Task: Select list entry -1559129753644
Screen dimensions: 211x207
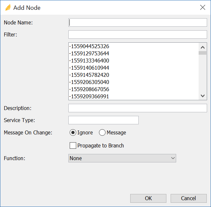Action: pos(134,53)
